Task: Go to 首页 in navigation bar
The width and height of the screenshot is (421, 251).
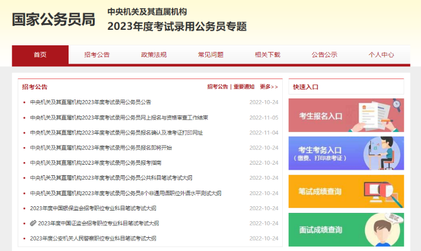Action: [40, 55]
